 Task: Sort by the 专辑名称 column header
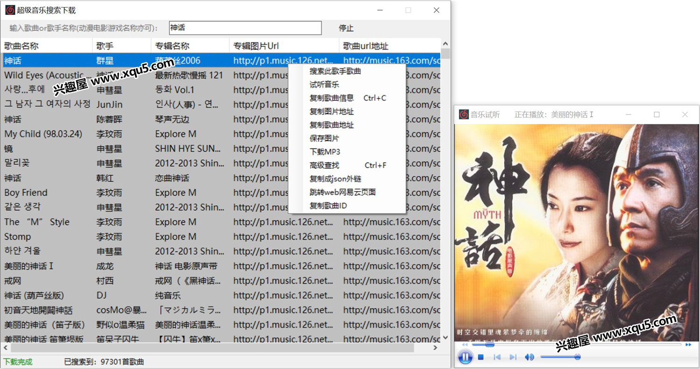[191, 46]
